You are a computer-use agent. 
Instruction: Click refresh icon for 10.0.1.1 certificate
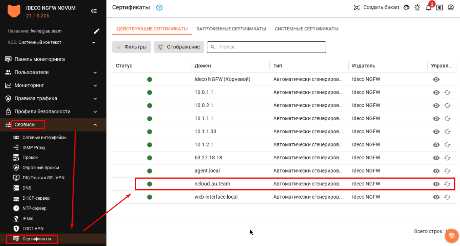click(448, 93)
